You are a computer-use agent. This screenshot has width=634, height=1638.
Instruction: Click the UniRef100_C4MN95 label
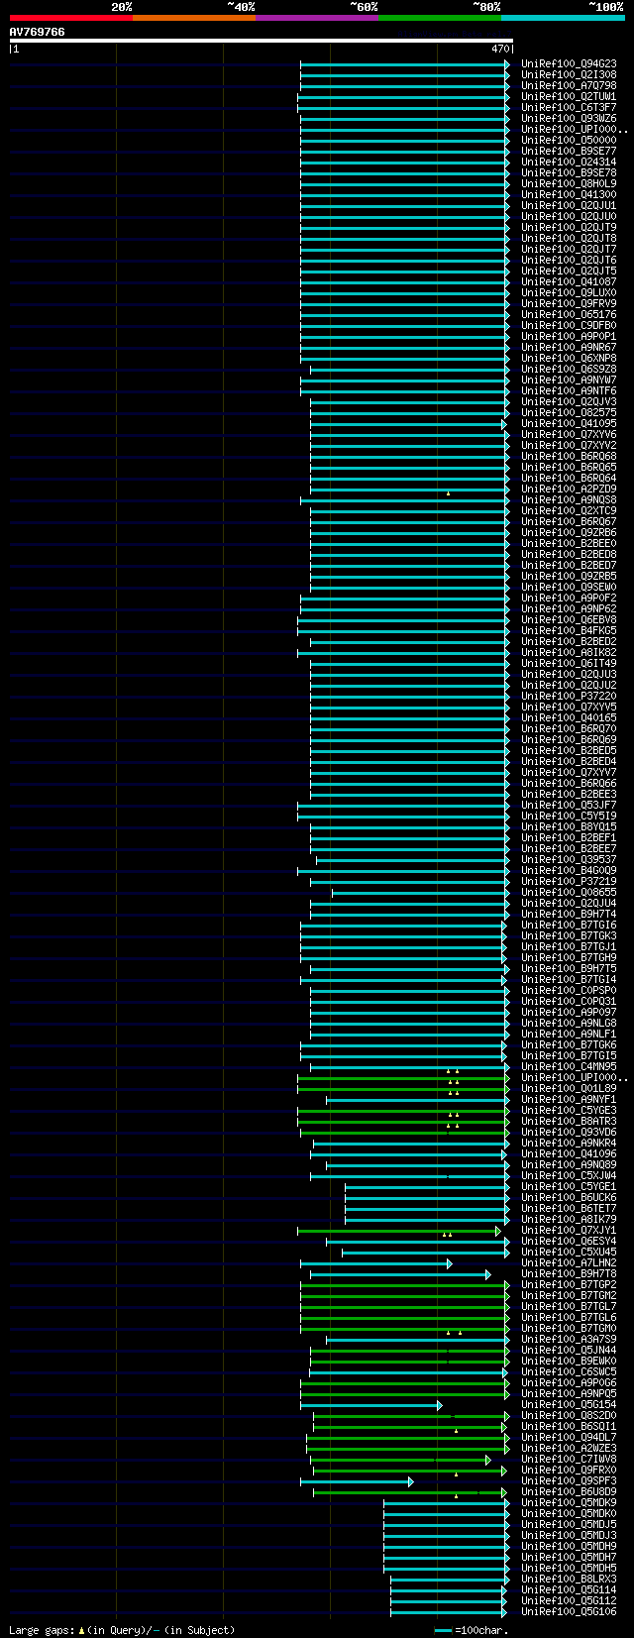[569, 1067]
